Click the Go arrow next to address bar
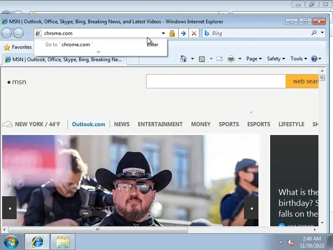Image resolution: width=333 pixels, height=250 pixels. pyautogui.click(x=183, y=33)
